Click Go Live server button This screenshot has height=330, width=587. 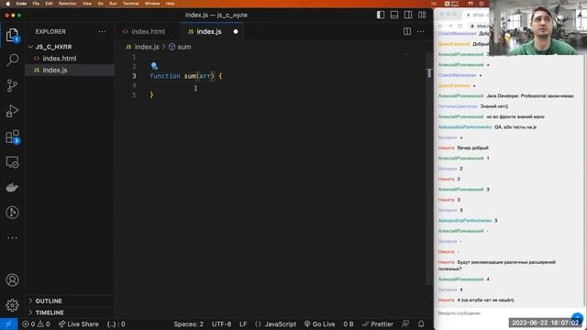coord(319,324)
